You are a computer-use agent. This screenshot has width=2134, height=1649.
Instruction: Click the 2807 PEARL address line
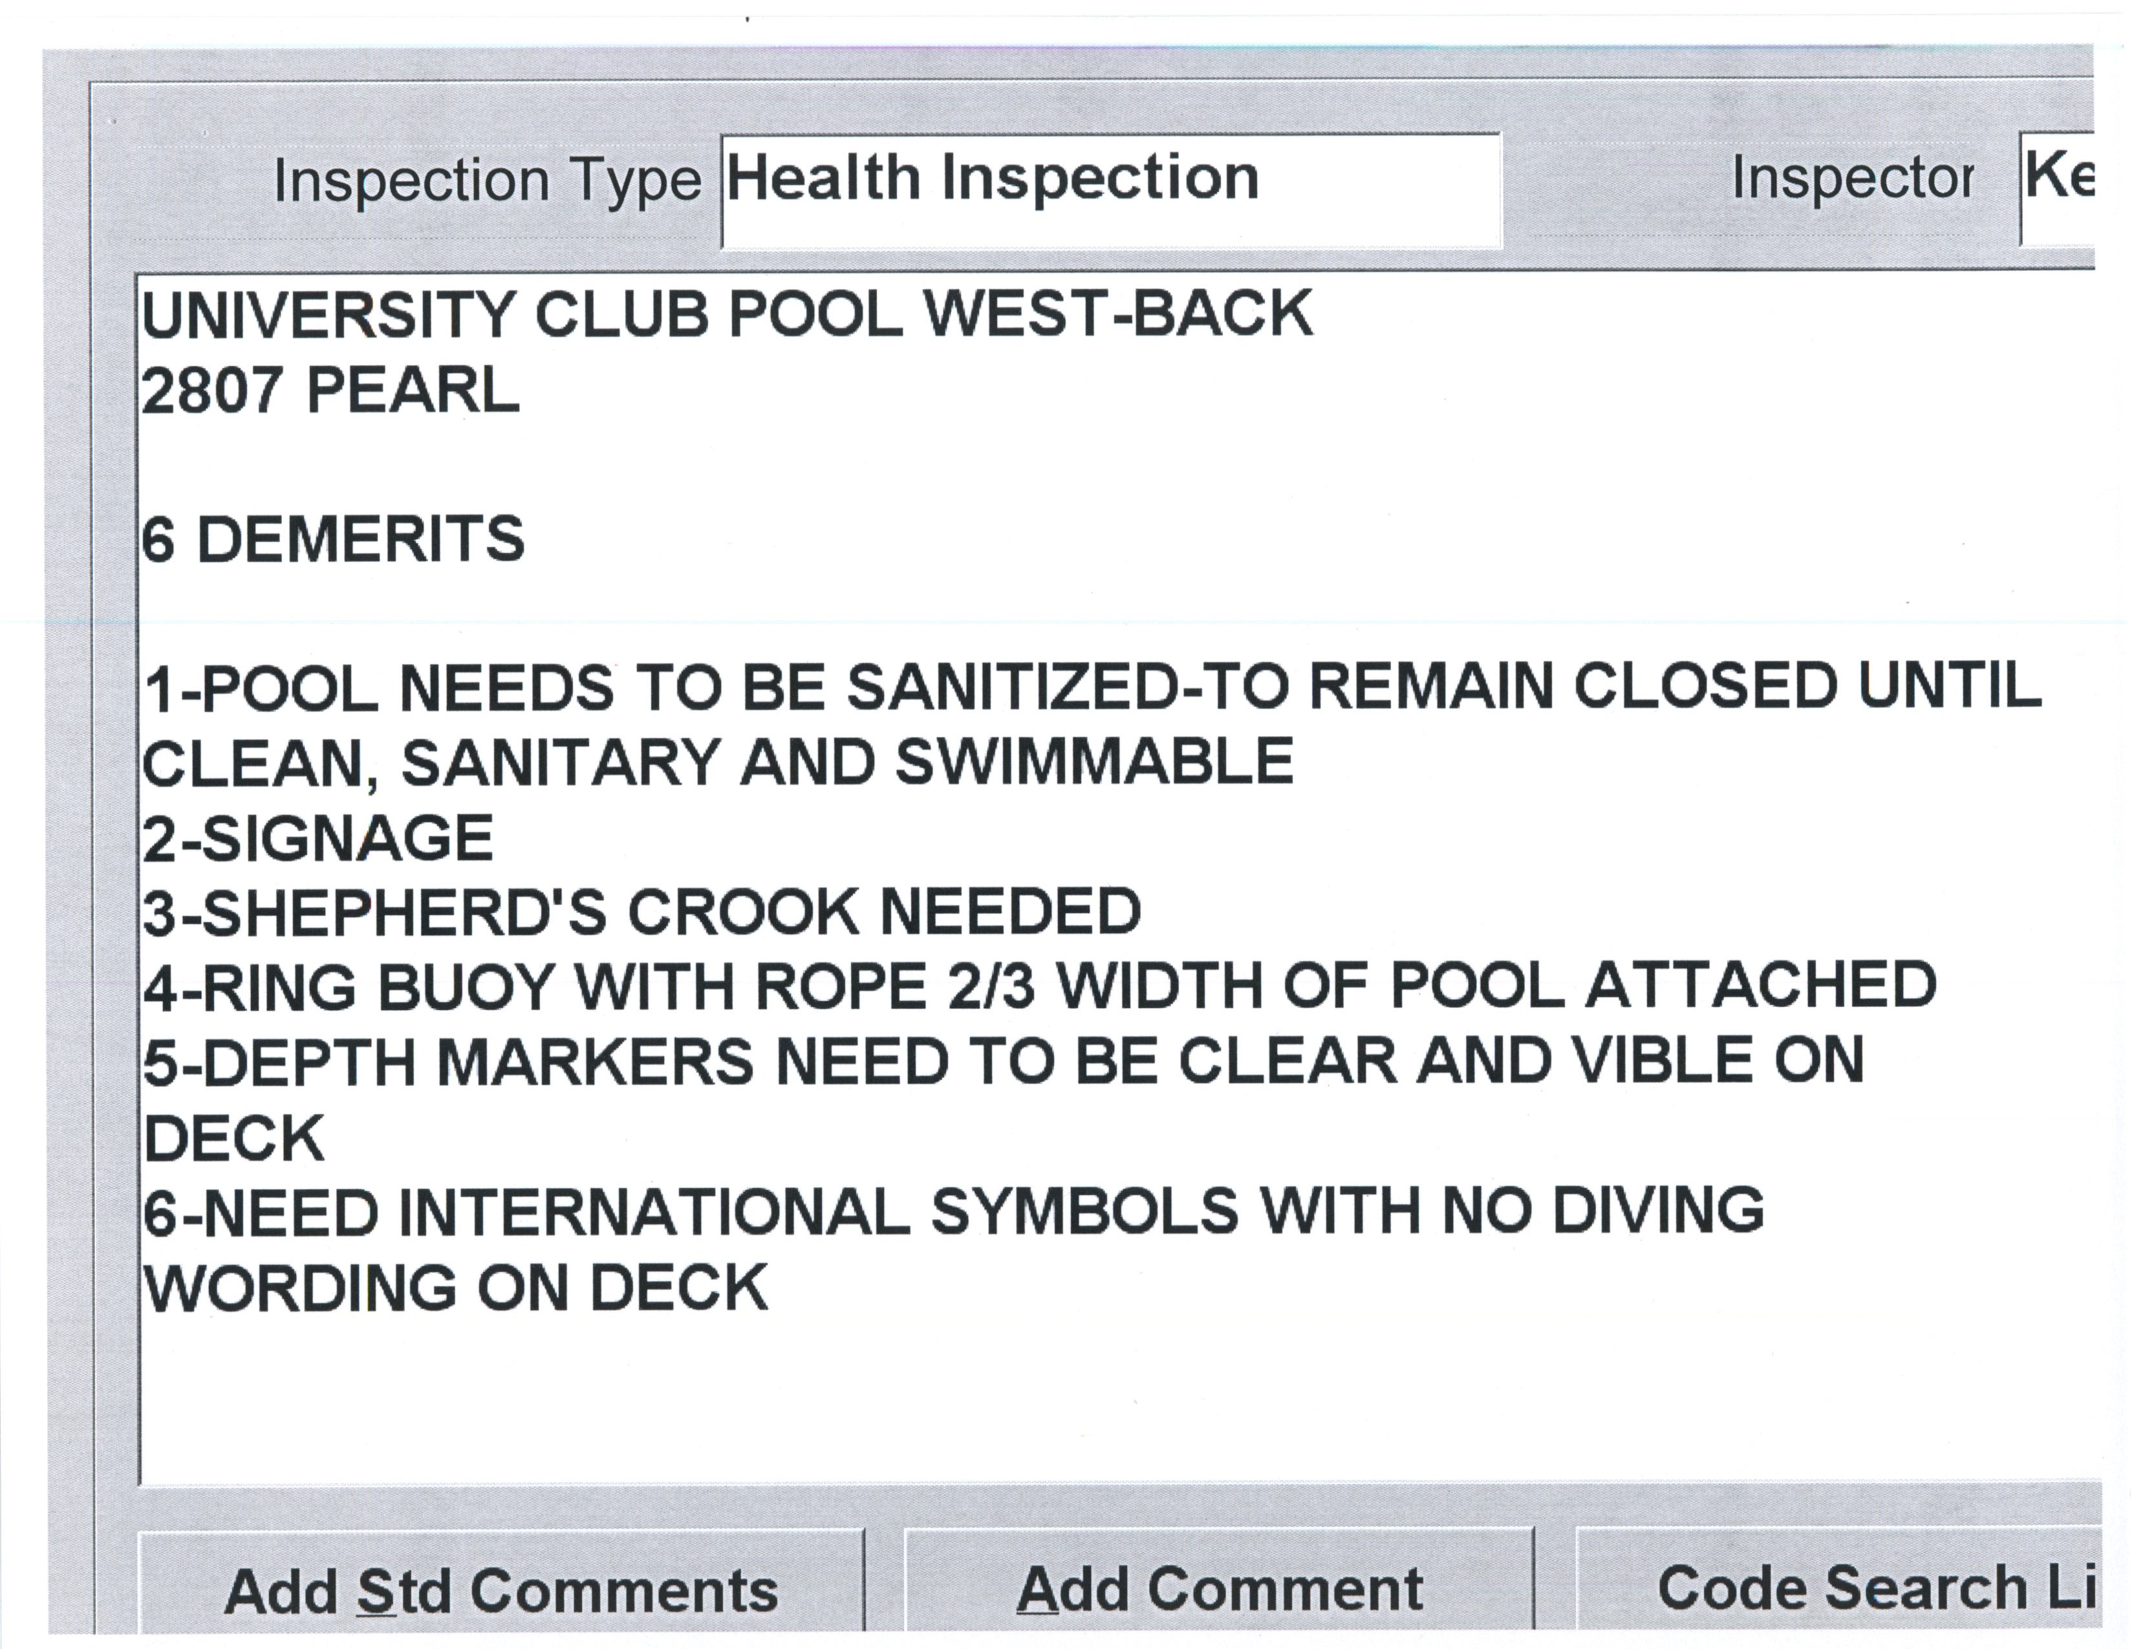(x=330, y=391)
